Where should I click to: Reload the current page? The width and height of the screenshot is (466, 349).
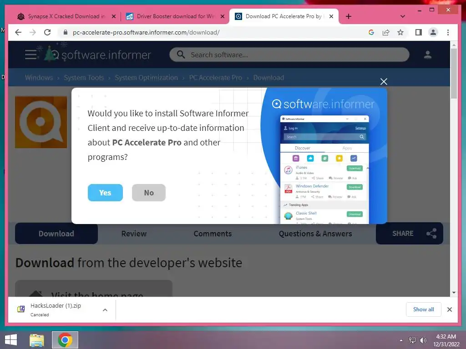click(x=47, y=32)
